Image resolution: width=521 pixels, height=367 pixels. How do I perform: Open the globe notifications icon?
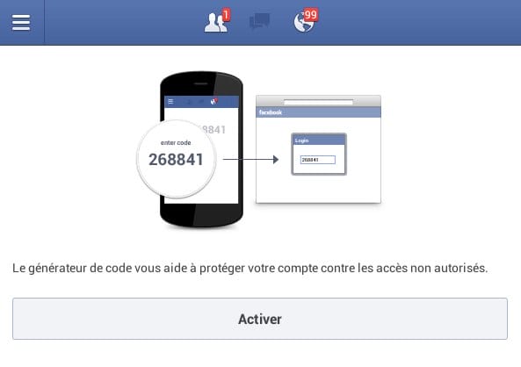click(303, 23)
